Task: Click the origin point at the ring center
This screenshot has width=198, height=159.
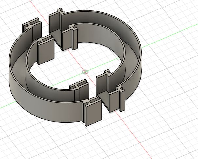Action: [85, 72]
